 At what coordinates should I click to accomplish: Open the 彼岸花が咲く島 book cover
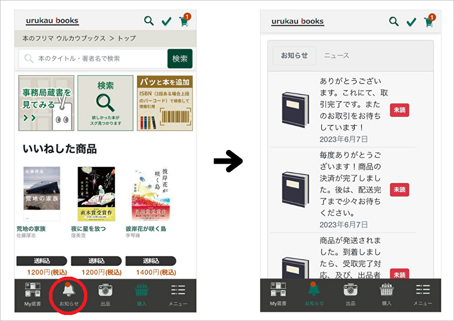[151, 194]
